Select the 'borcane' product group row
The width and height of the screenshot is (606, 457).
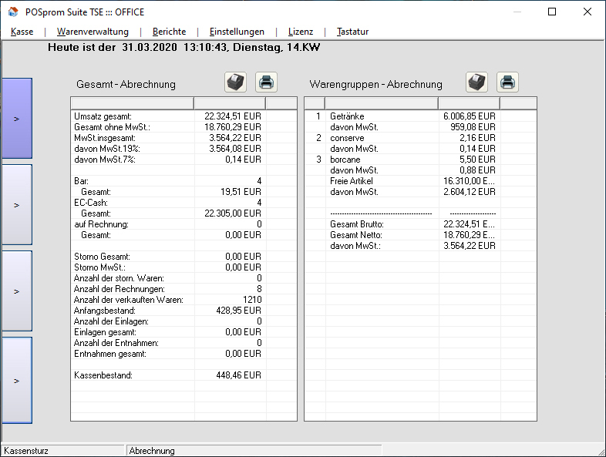point(420,160)
